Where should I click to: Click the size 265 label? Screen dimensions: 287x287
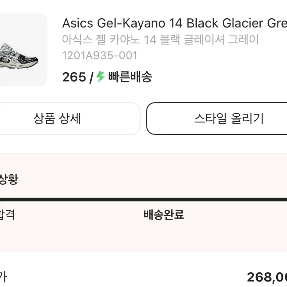pos(74,77)
